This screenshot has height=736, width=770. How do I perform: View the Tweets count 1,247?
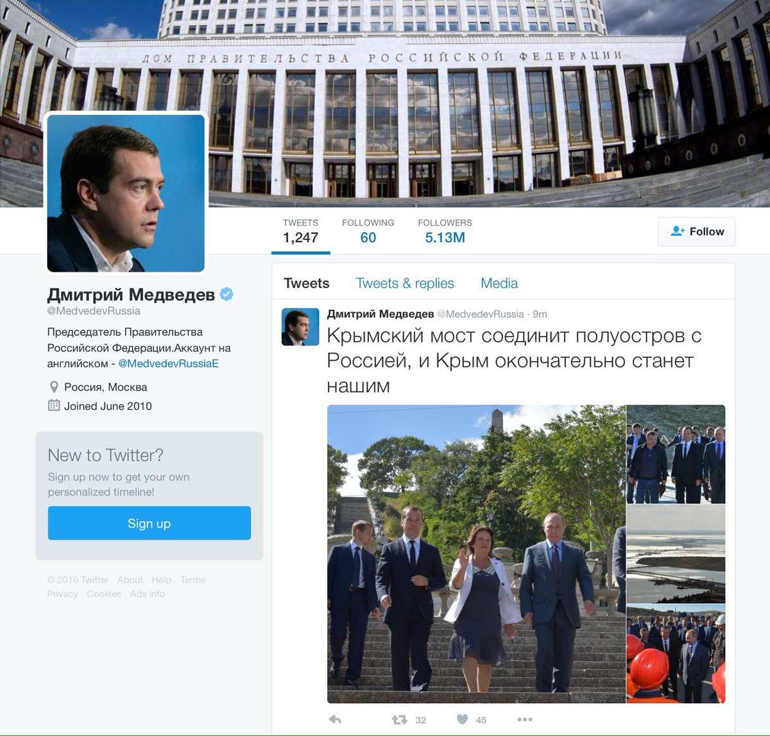[300, 231]
